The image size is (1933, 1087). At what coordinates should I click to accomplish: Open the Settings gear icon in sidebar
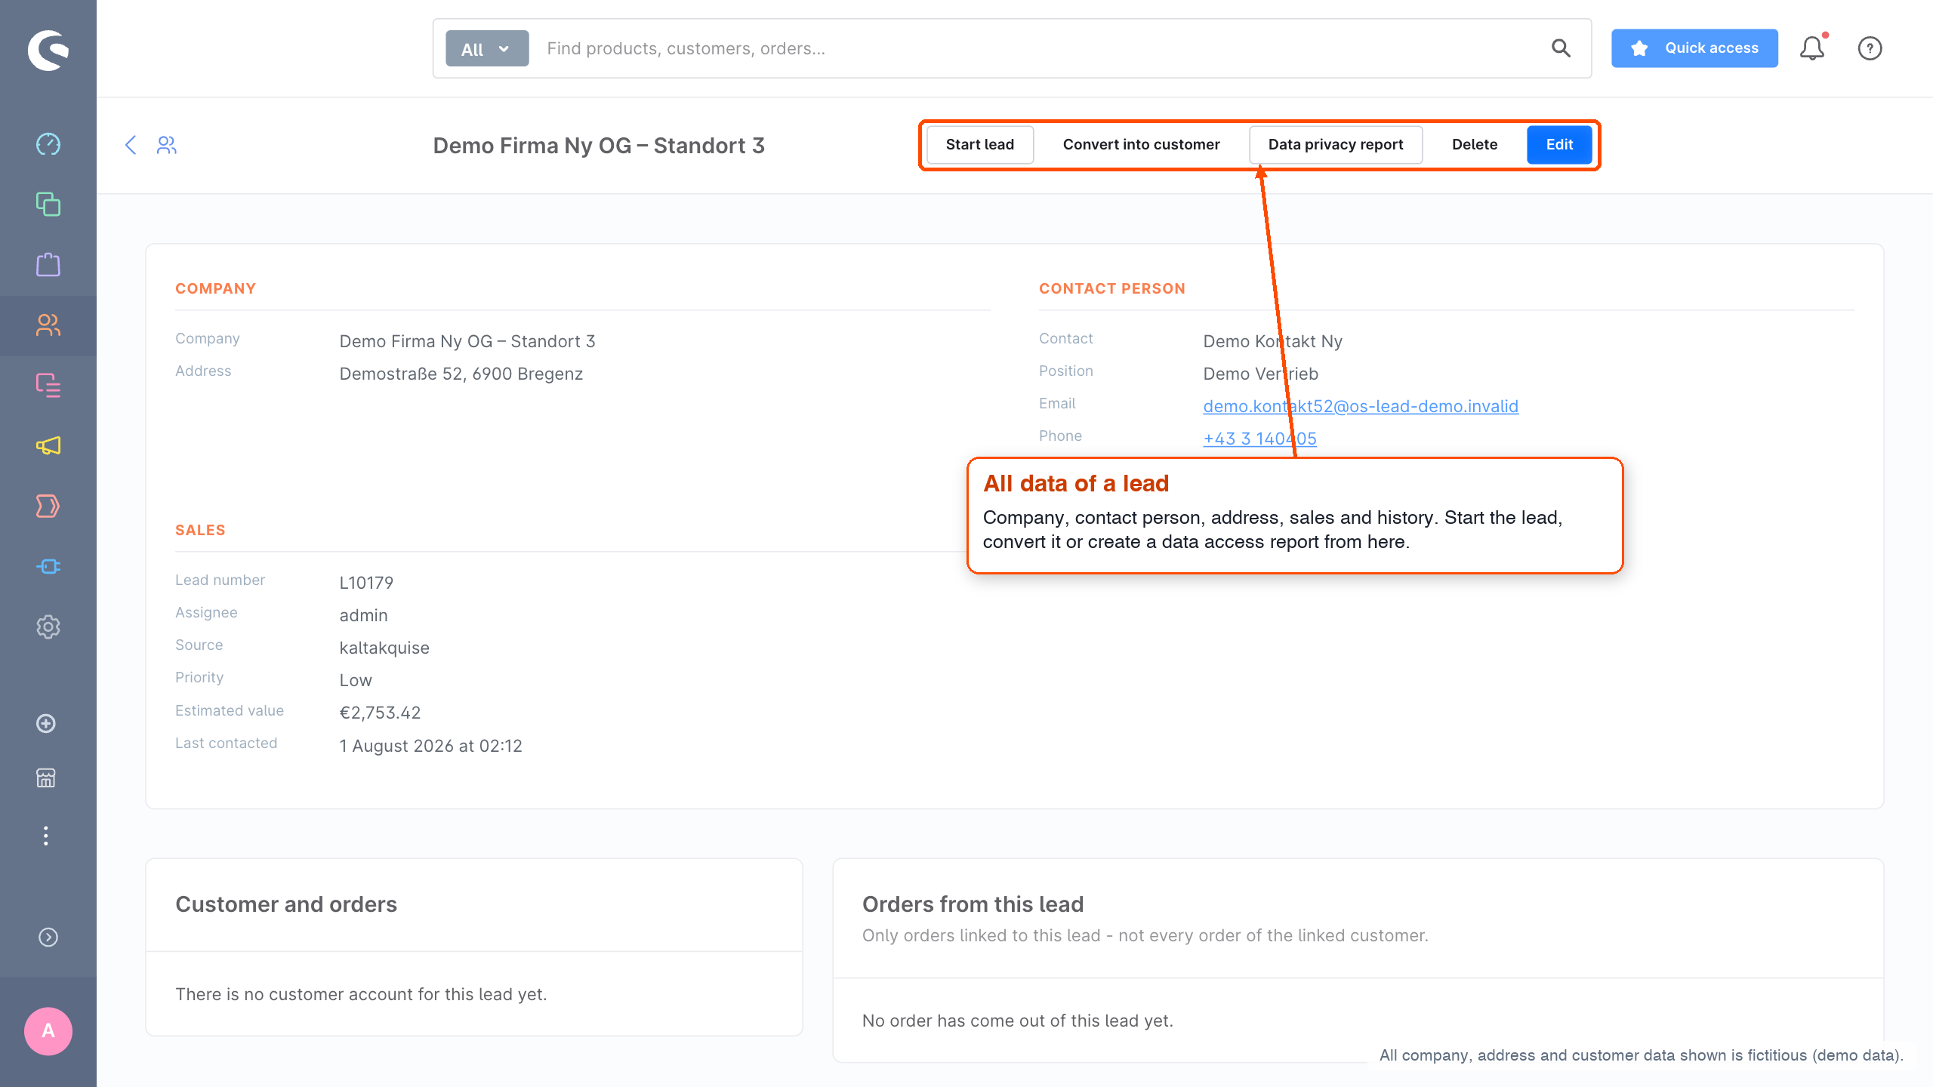48,627
